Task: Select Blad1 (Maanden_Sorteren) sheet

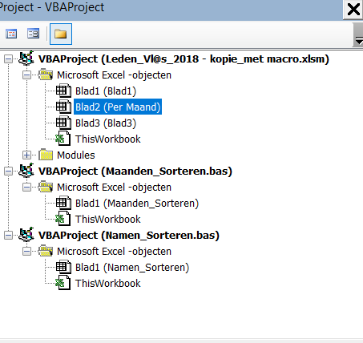Action: click(x=137, y=204)
